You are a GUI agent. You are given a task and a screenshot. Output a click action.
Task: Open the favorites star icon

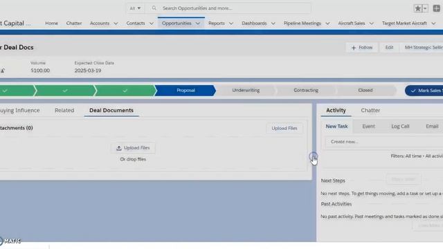click(417, 8)
